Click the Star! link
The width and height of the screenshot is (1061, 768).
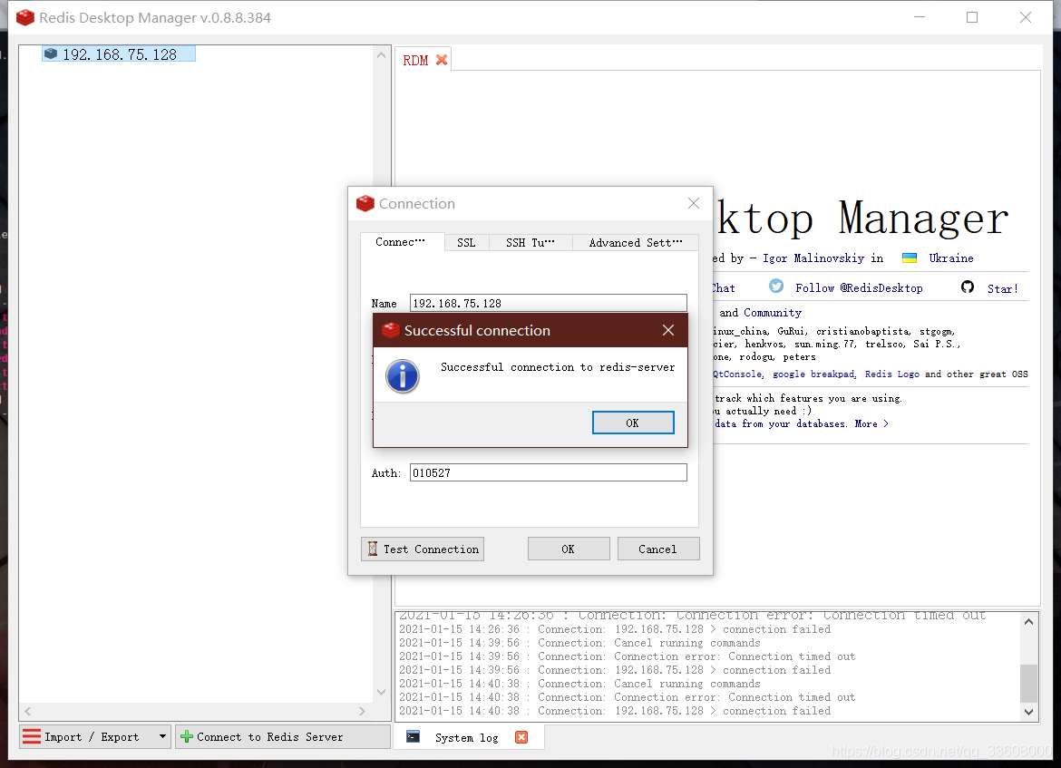click(1002, 289)
